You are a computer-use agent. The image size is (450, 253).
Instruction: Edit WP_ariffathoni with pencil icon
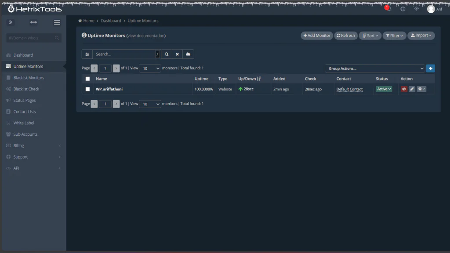[x=412, y=89]
